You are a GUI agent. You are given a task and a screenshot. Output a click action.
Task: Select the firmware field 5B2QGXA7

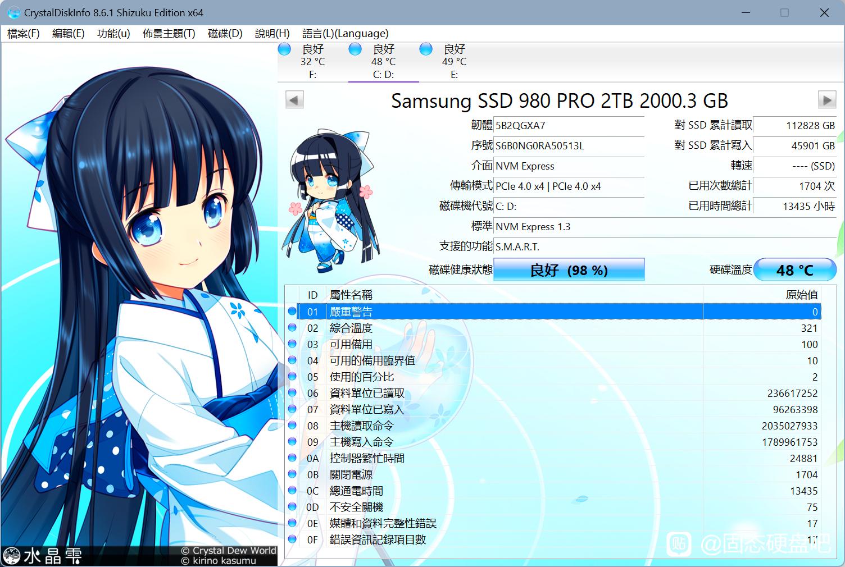click(x=569, y=125)
